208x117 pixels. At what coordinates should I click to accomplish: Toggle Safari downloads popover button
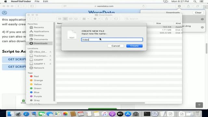[179, 6]
